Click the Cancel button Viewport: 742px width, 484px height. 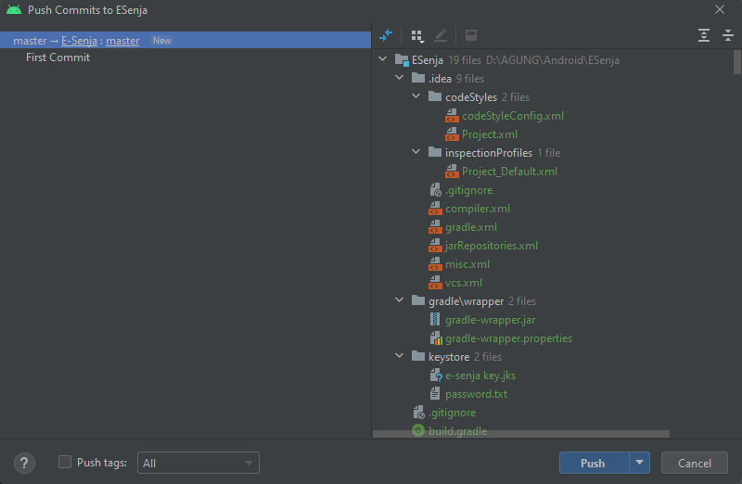pyautogui.click(x=694, y=463)
